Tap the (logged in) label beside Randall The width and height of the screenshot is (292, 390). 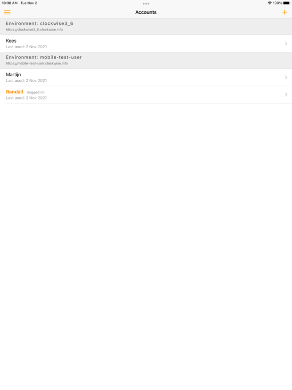[x=36, y=92]
